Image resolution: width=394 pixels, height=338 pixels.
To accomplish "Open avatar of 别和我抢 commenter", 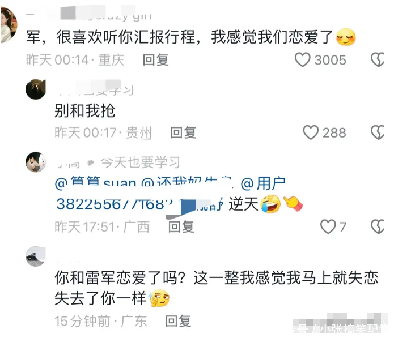I will coord(35,89).
